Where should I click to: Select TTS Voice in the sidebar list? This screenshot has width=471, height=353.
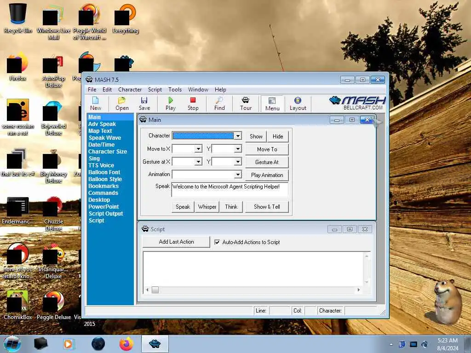(x=101, y=165)
